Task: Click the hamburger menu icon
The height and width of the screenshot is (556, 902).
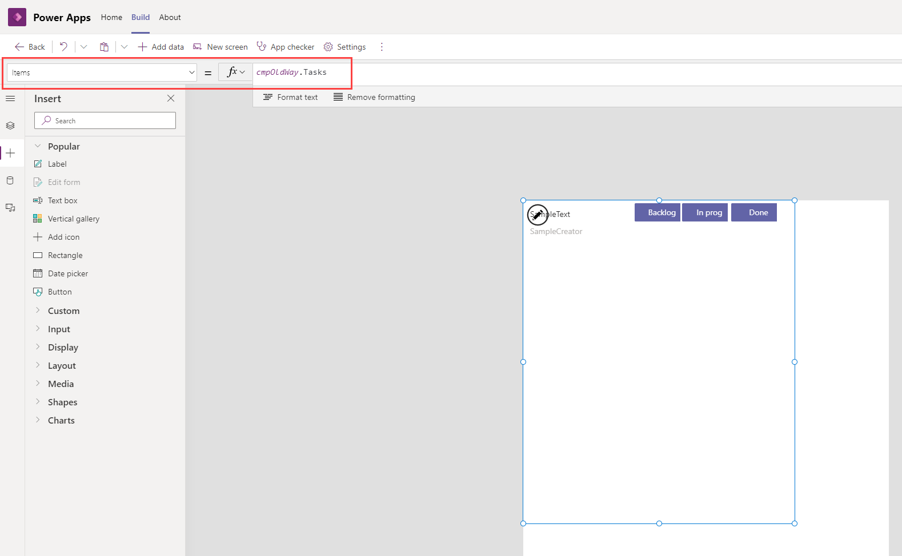Action: coord(10,99)
